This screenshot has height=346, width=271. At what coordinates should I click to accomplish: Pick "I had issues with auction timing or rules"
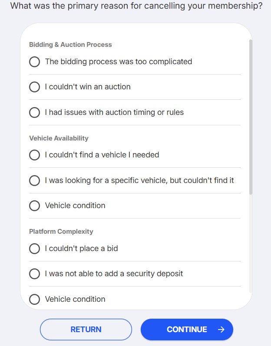[x=35, y=112]
